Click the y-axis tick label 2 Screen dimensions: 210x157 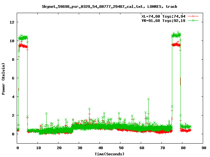13,115
